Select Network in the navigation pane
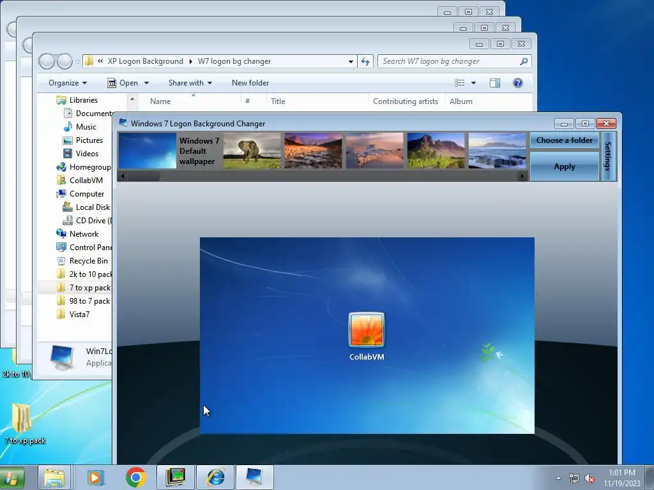 pyautogui.click(x=84, y=234)
